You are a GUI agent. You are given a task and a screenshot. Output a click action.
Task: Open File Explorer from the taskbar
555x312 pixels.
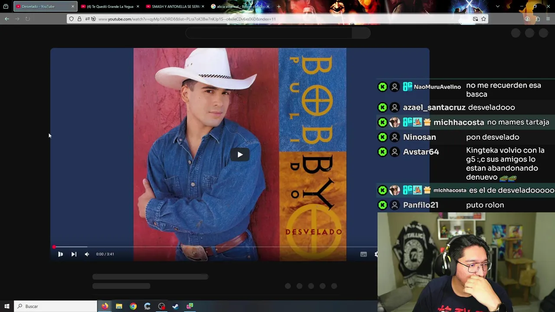click(x=119, y=306)
